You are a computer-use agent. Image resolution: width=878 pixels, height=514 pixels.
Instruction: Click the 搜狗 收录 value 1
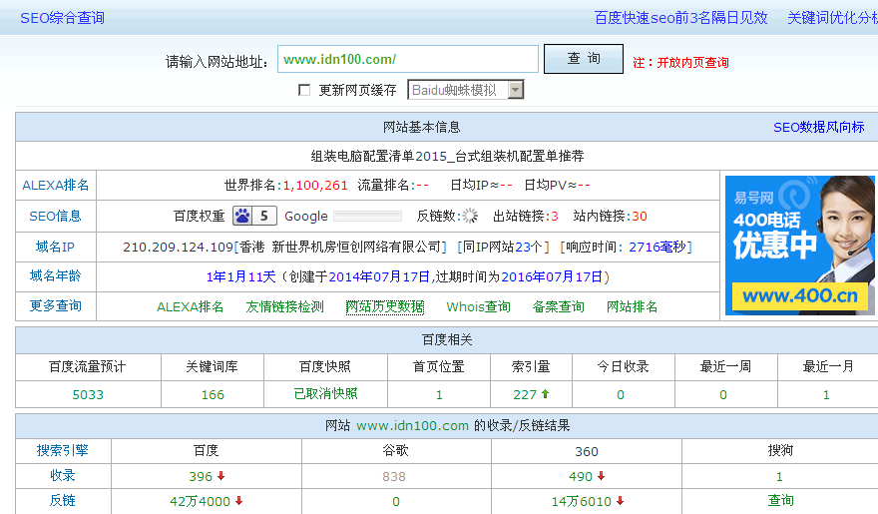(779, 476)
